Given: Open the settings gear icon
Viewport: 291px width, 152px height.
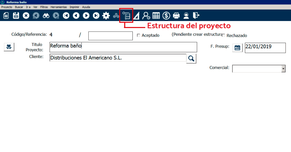Looking at the screenshot, I should 106,16.
